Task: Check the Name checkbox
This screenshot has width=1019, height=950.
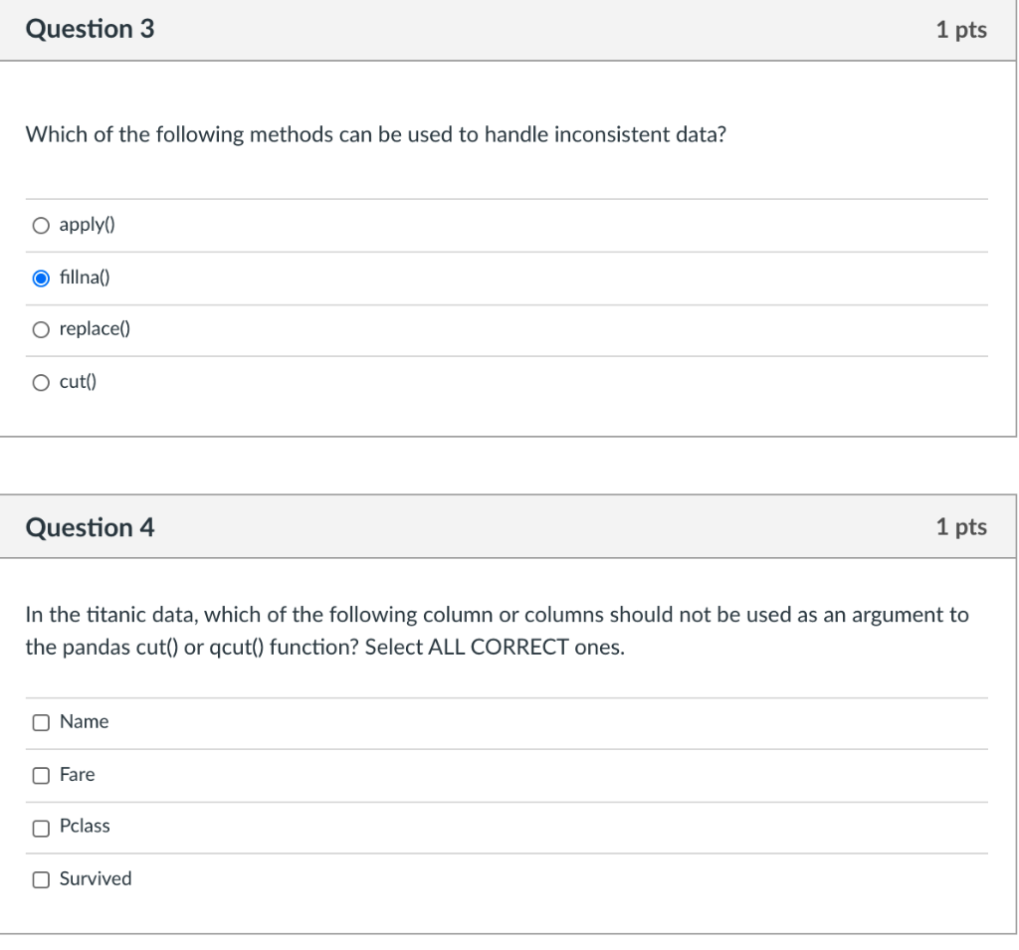Action: 41,722
